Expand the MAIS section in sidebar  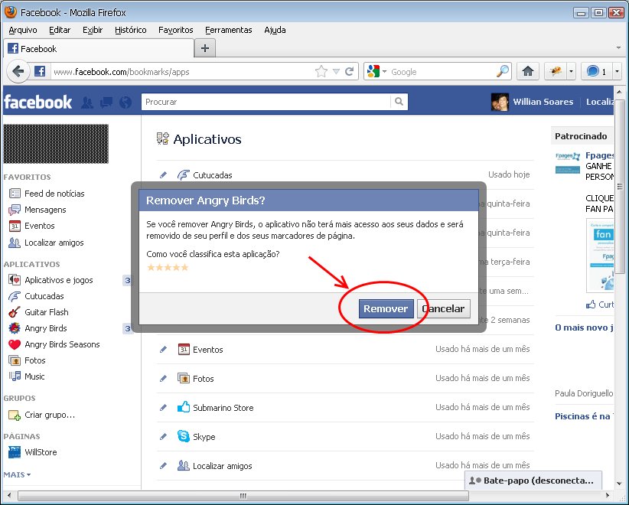pos(18,474)
